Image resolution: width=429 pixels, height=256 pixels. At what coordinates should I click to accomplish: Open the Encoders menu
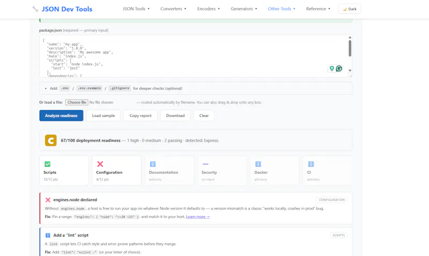click(209, 9)
